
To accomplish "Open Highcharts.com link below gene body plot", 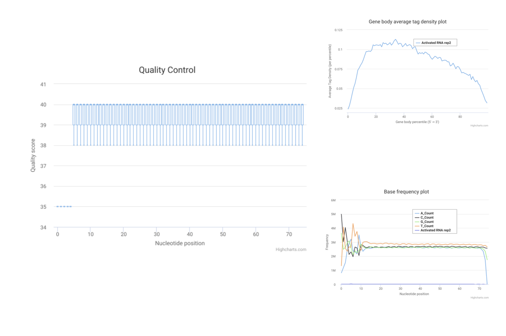I will pyautogui.click(x=479, y=126).
